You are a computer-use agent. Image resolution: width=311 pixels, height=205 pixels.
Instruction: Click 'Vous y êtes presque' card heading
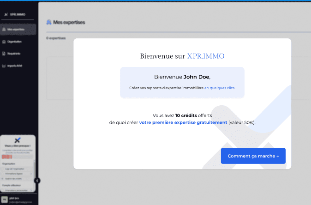pyautogui.click(x=18, y=146)
